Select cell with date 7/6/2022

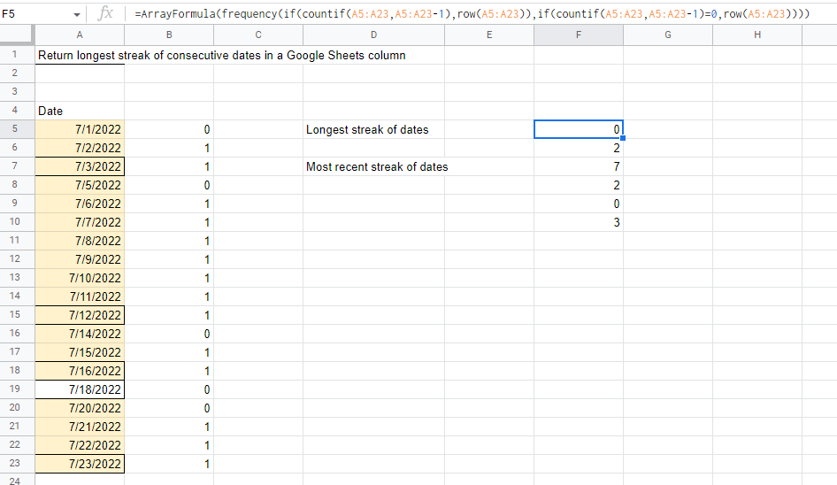(80, 204)
